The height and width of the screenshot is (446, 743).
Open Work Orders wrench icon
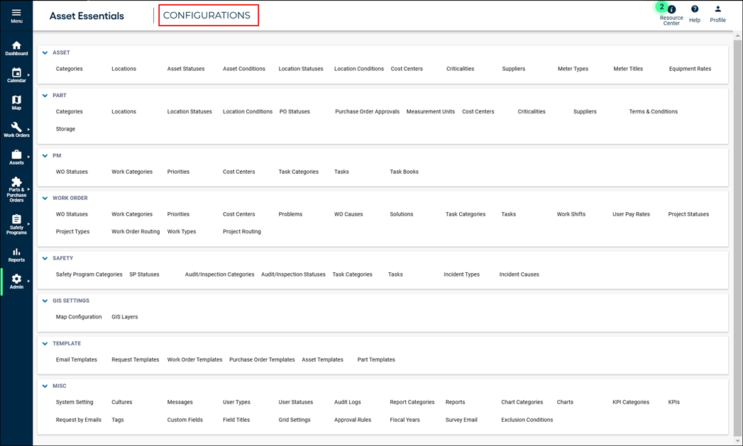click(16, 127)
